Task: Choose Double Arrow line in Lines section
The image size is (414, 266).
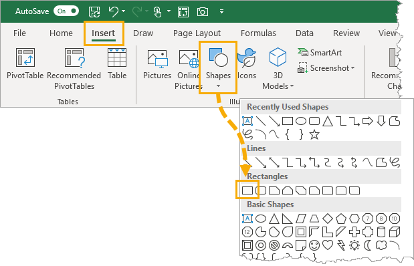Action: pos(274,162)
